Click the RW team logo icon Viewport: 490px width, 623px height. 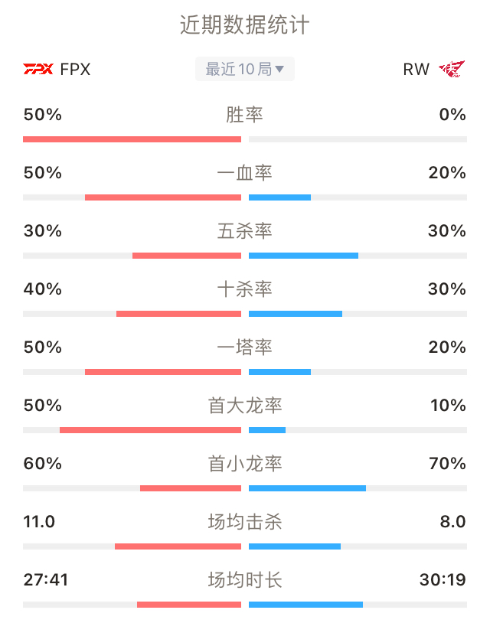[452, 69]
